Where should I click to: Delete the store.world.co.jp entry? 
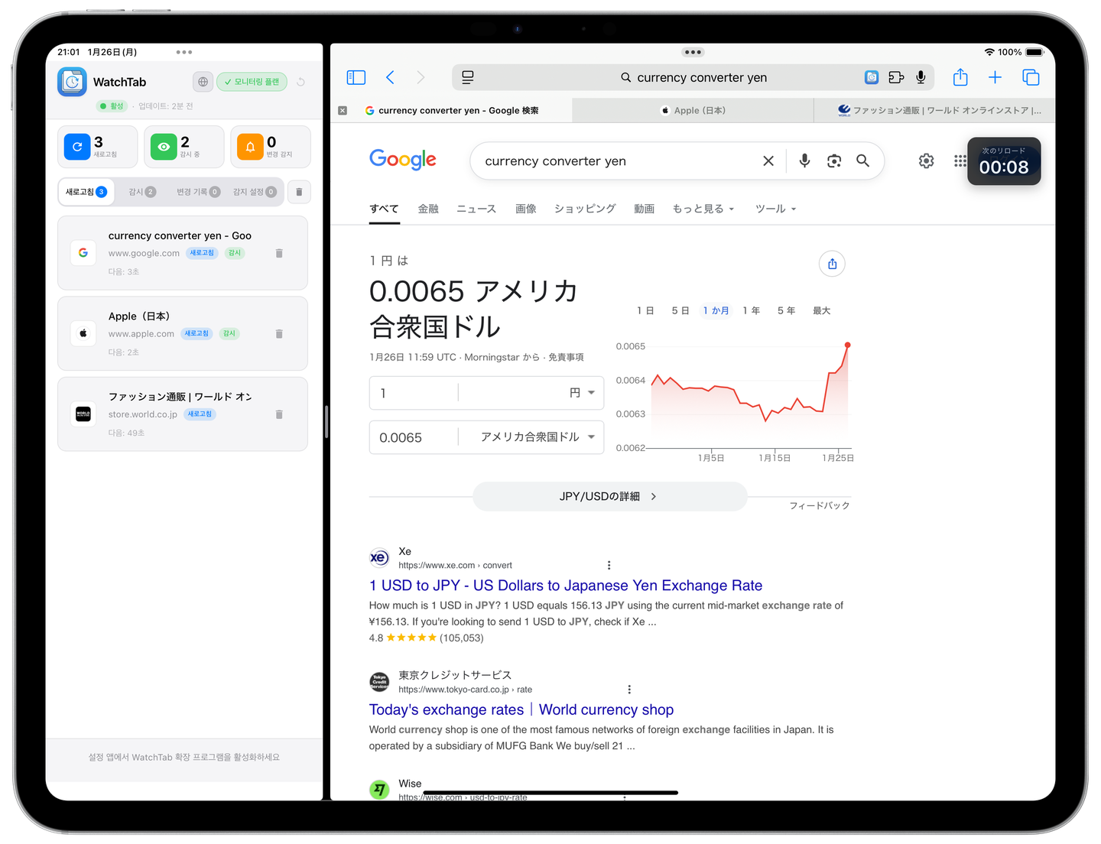(279, 414)
